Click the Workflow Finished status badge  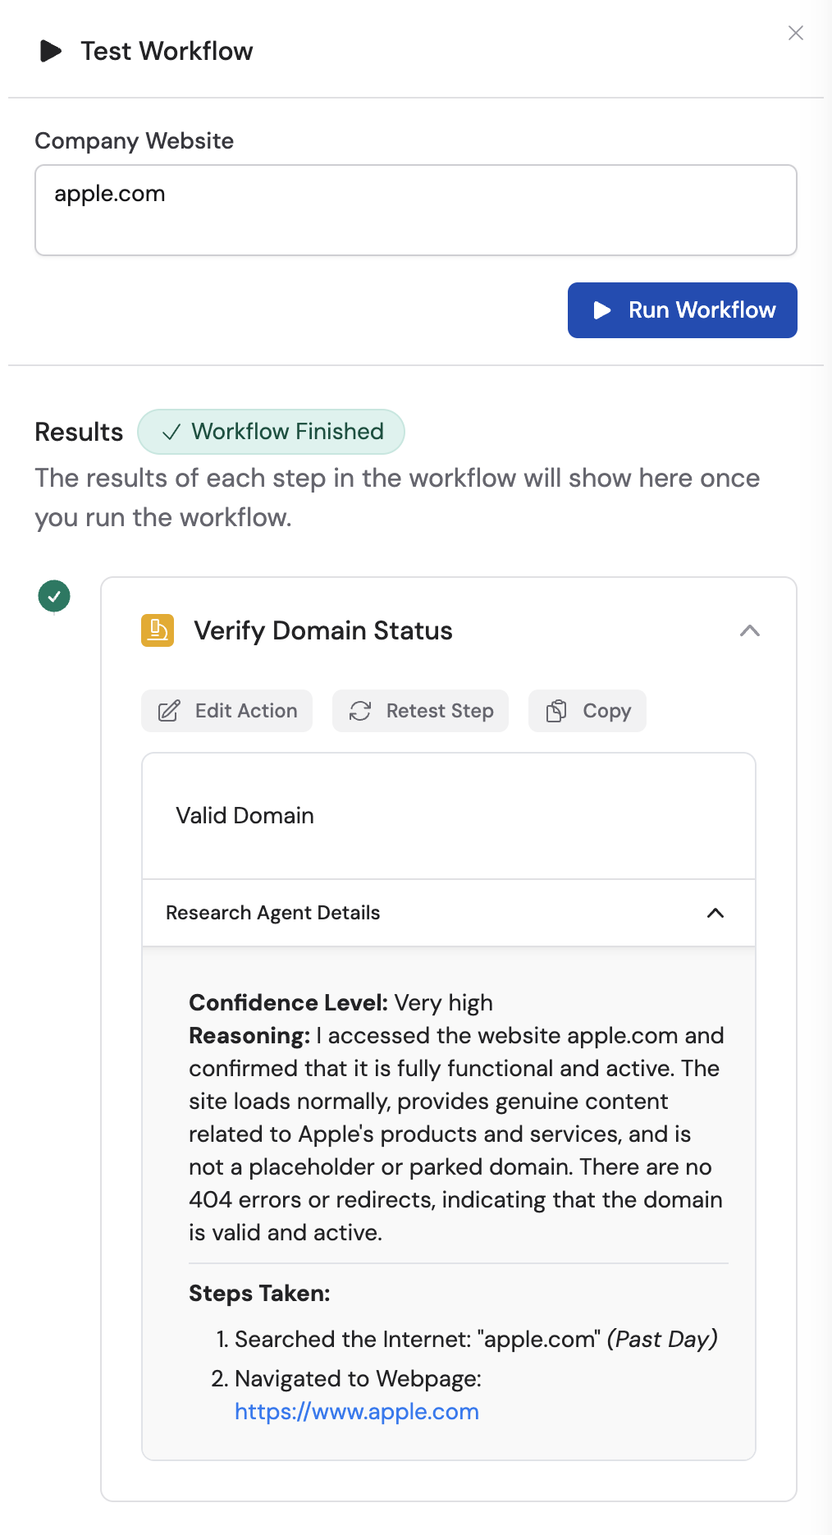tap(271, 432)
